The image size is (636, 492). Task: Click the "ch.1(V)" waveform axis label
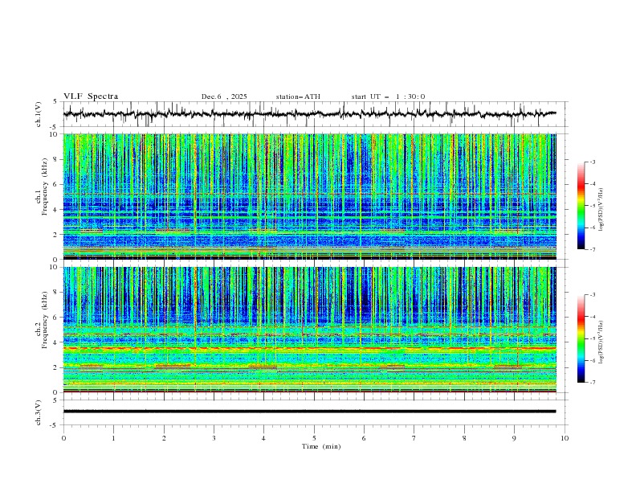(x=39, y=114)
